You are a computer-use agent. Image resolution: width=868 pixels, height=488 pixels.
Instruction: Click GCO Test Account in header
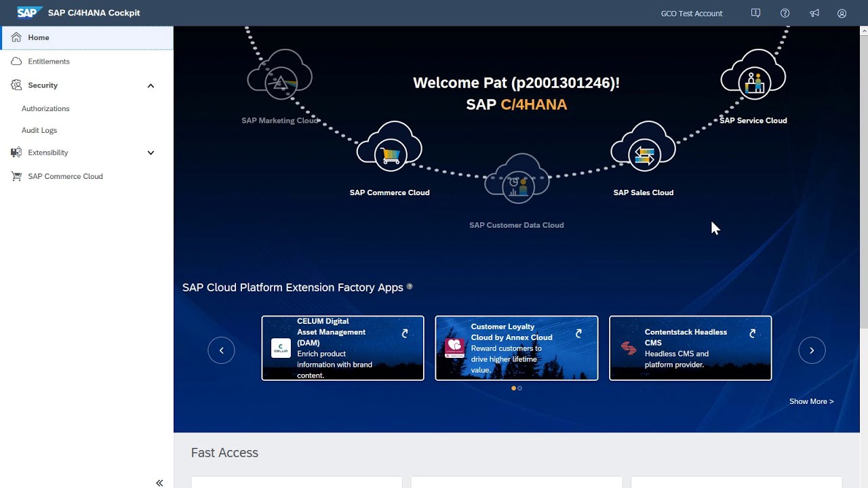[692, 14]
